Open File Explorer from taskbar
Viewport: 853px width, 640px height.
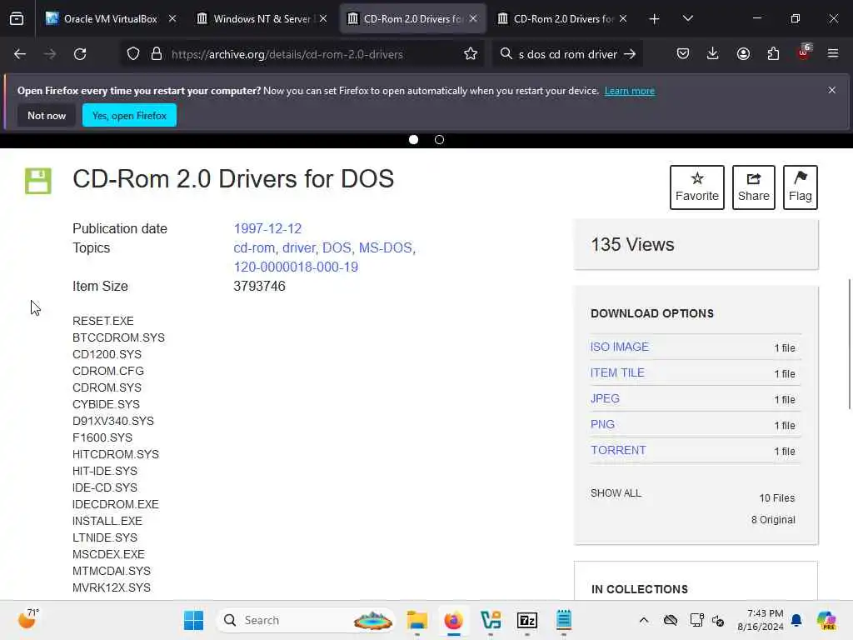[x=417, y=620]
